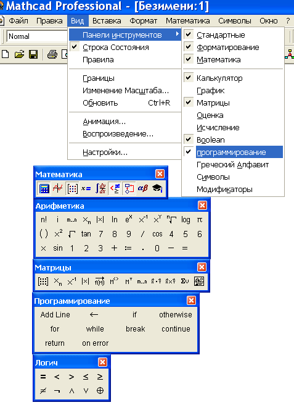This screenshot has height=405, width=294.
Task: Insert vectorize operator f(M) in Матрицы panel
Action: (x=100, y=282)
